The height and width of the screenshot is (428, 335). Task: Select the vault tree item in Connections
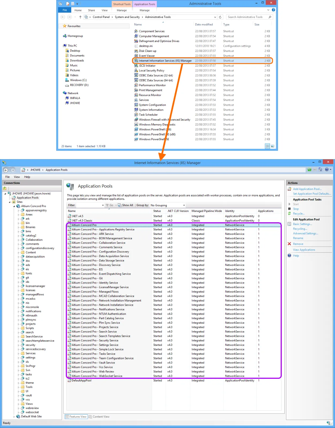click(29, 396)
